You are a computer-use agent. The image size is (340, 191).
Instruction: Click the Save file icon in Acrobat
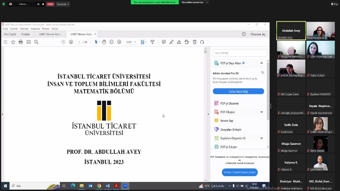6,42
